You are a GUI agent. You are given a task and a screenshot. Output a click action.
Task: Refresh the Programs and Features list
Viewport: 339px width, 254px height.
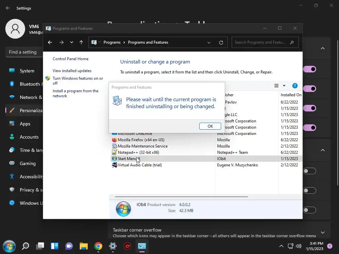pyautogui.click(x=221, y=43)
